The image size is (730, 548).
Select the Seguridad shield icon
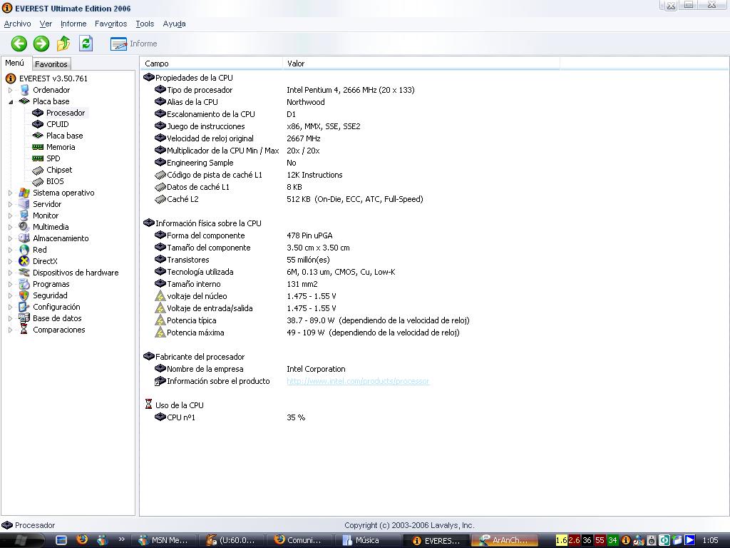coord(24,295)
